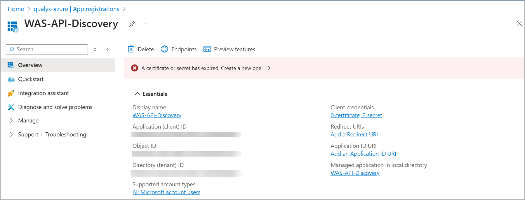
Task: Click the pin icon beside WAS-API-Discovery title
Action: click(132, 24)
